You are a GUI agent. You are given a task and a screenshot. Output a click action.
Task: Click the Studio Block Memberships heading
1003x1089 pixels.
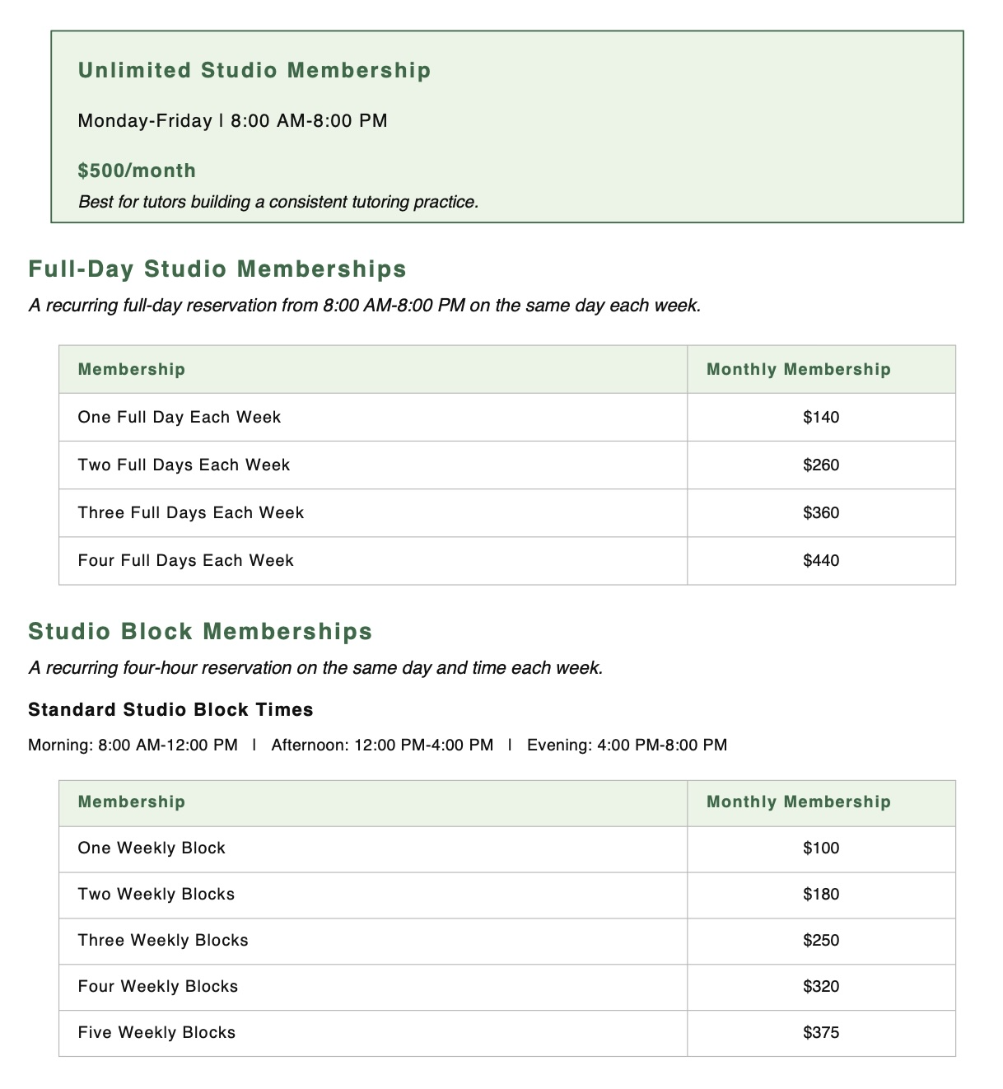click(x=200, y=632)
